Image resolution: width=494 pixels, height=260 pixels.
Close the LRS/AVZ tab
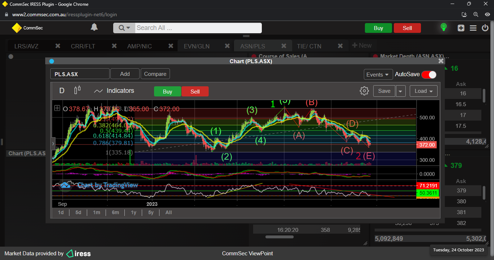click(x=58, y=46)
